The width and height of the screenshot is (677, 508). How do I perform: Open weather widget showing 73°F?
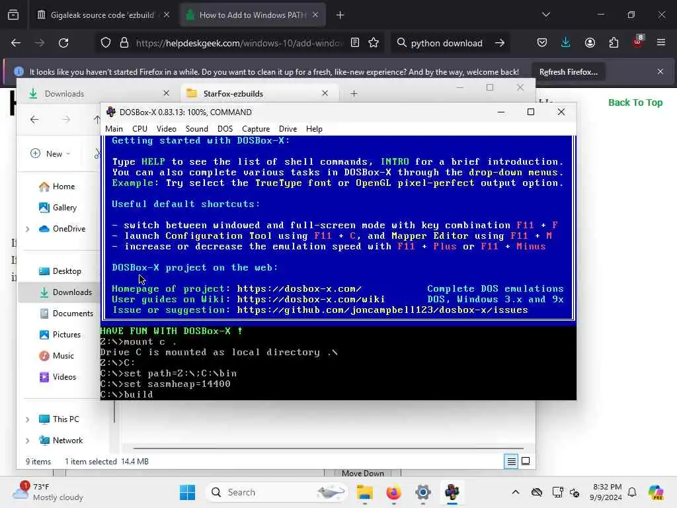click(48, 492)
